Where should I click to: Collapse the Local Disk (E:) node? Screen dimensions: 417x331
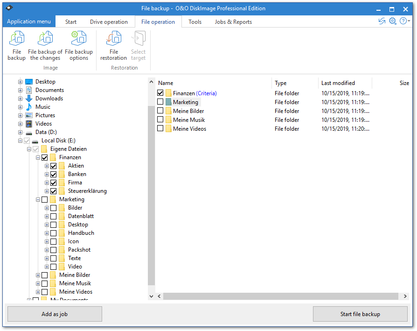click(x=20, y=141)
